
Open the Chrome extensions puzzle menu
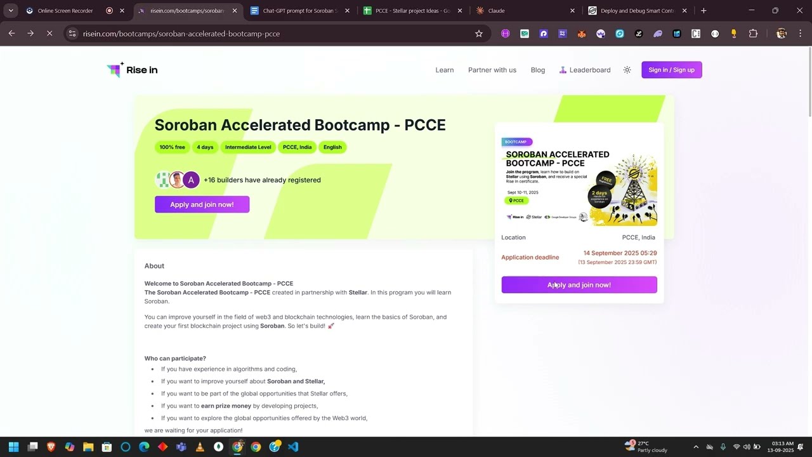(753, 34)
